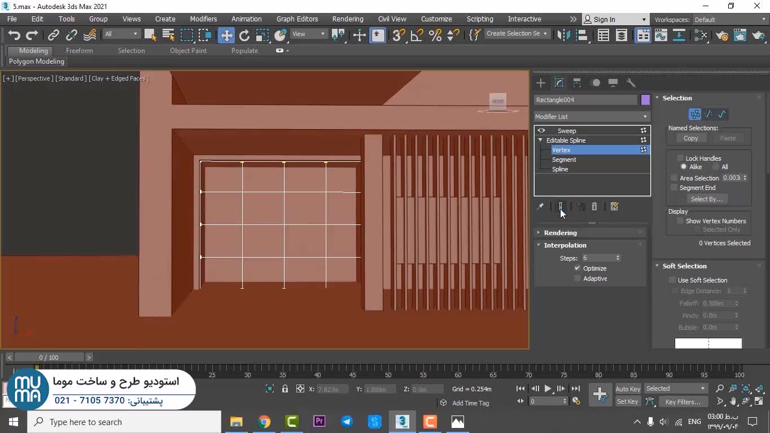Viewport: 770px width, 433px height.
Task: Switch to the Freeform ribbon tab
Action: click(x=79, y=51)
